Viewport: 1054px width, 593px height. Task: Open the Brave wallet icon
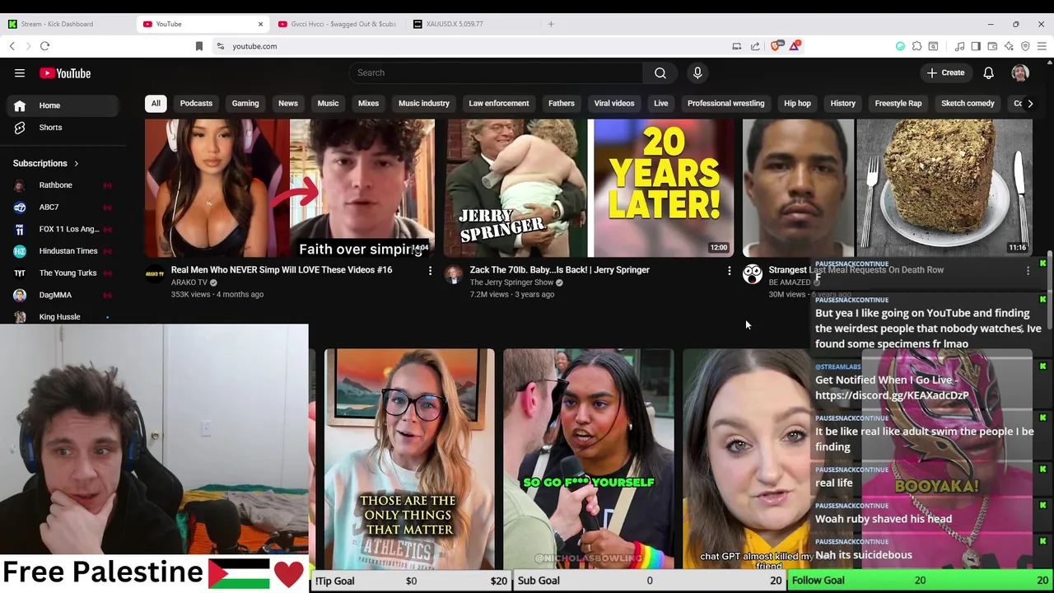click(x=992, y=46)
